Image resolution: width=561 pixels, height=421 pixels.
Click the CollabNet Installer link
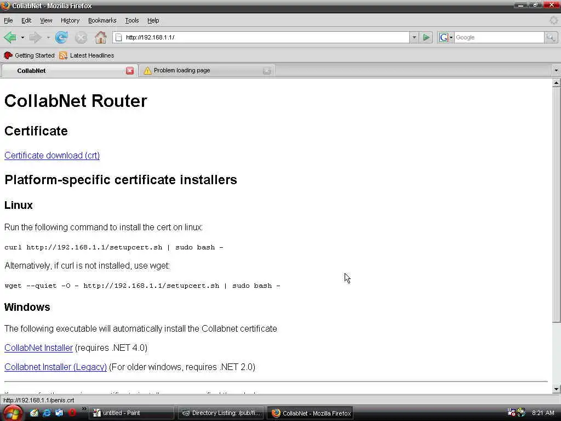pyautogui.click(x=39, y=348)
